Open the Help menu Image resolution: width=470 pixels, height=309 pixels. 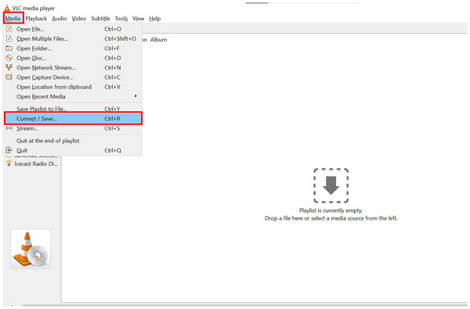click(154, 19)
